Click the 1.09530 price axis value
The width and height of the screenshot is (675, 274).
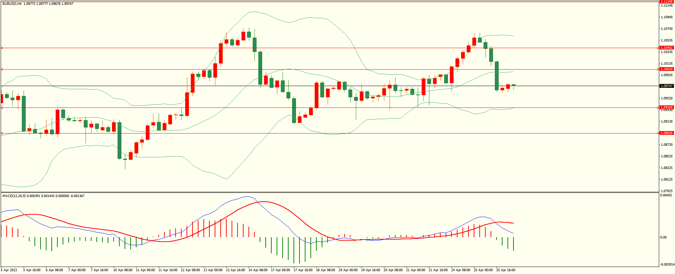(x=667, y=98)
